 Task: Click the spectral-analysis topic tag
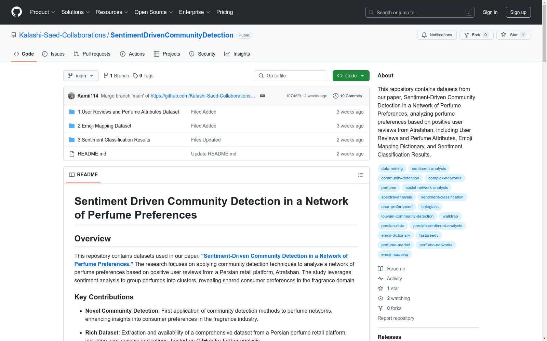397,197
